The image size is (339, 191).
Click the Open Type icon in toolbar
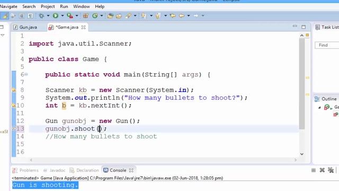point(110,15)
